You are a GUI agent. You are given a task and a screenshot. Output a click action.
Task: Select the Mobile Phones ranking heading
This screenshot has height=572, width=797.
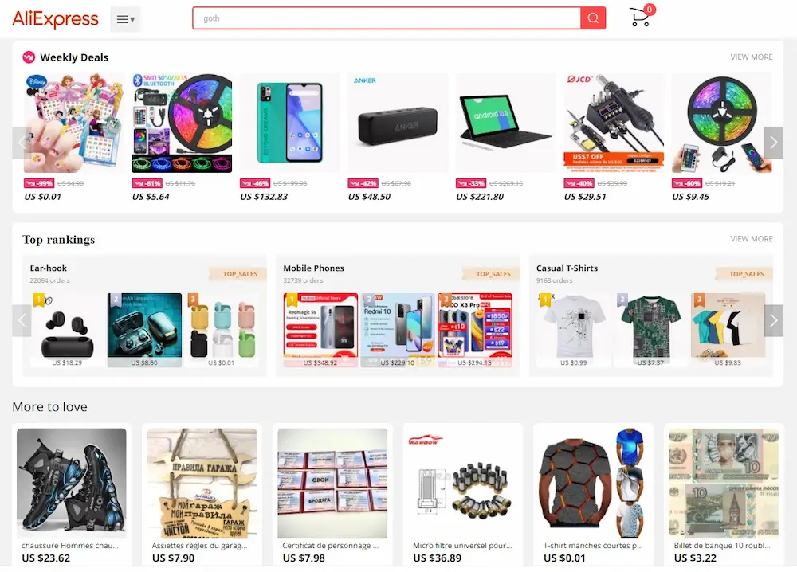click(x=313, y=268)
